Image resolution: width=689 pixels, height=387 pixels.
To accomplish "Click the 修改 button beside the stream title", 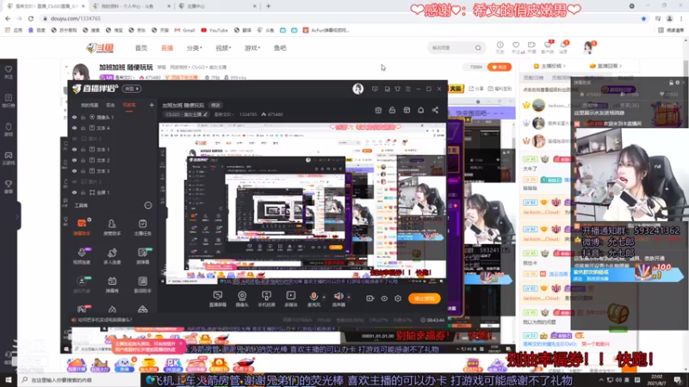I will [216, 105].
